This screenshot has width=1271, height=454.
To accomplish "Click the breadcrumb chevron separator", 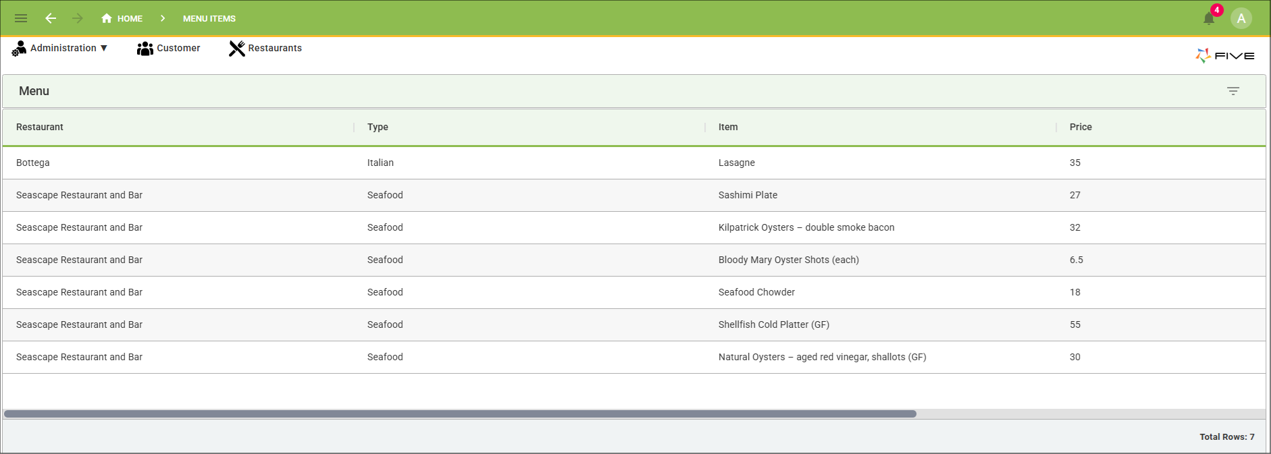I will tap(163, 18).
